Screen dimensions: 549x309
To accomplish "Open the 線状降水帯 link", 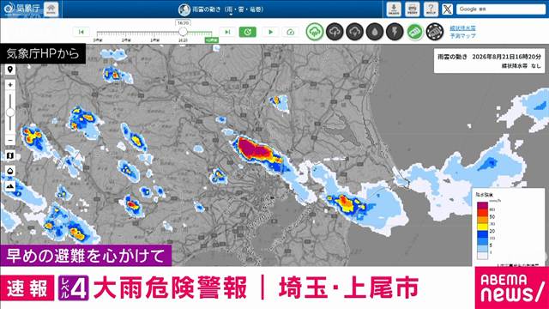I will click(x=462, y=28).
